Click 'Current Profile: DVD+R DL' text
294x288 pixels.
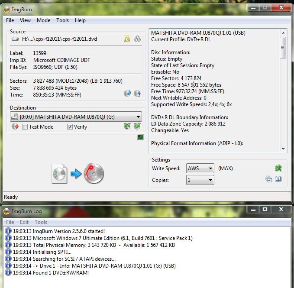(x=181, y=39)
